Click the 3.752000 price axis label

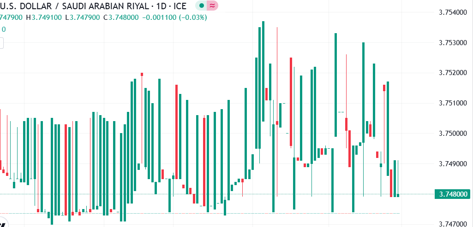pyautogui.click(x=453, y=73)
